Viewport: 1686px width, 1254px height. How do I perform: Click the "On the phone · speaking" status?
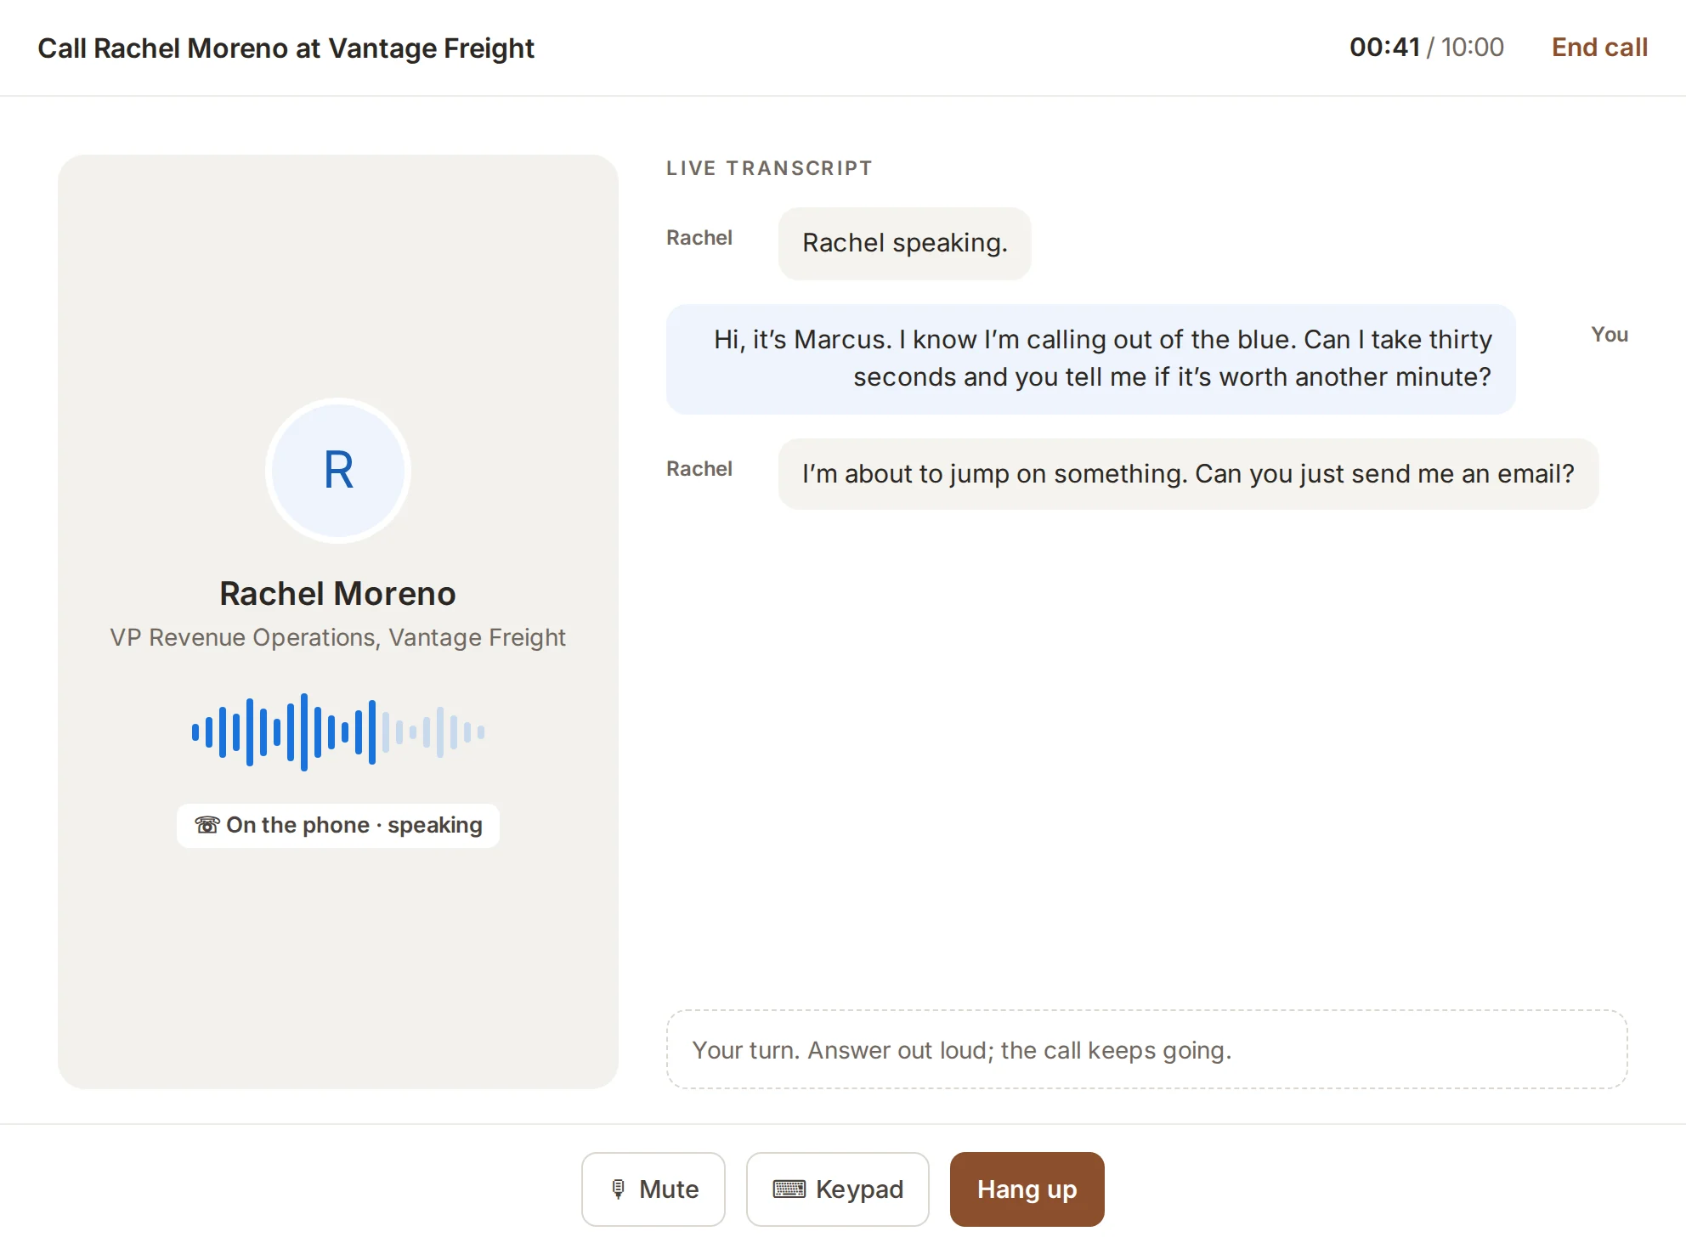[x=338, y=825]
